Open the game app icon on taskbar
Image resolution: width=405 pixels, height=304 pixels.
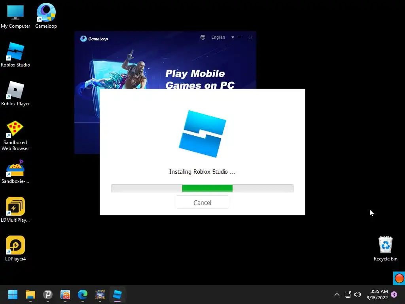tap(100, 294)
